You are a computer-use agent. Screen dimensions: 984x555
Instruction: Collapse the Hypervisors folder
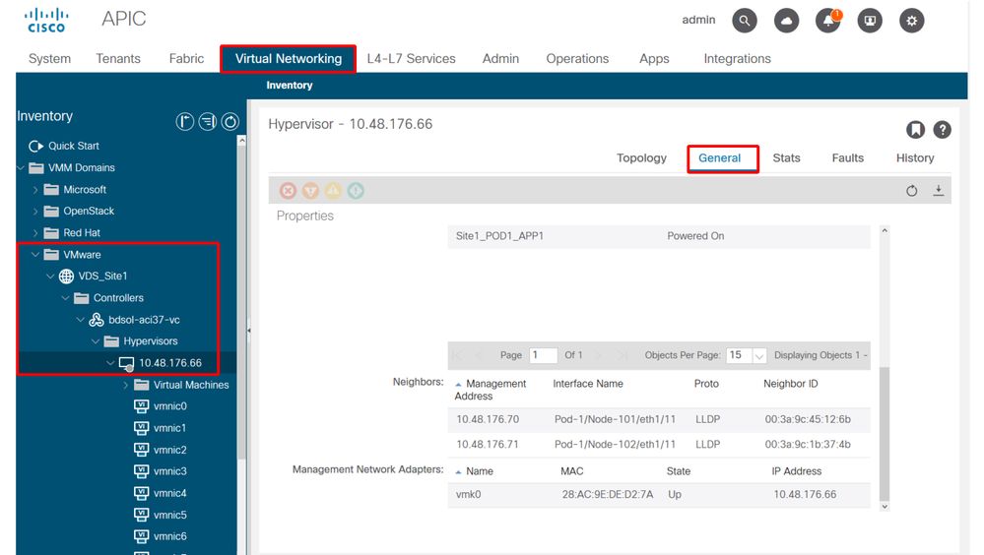point(96,341)
